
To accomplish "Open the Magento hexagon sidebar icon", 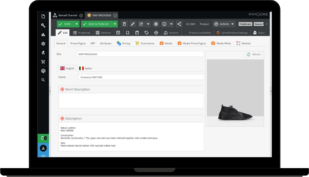I will 43,71.
